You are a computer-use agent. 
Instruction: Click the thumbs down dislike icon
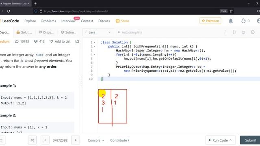[36, 41]
